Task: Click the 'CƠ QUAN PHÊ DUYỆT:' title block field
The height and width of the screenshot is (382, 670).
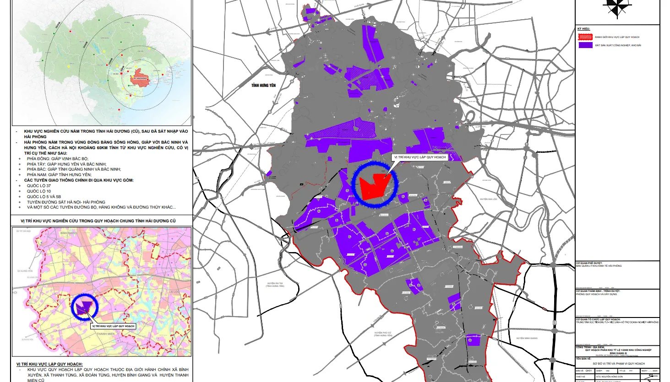Action: coord(589,263)
